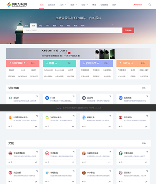Expand the 文娱 dropdown in navigation
This screenshot has width=156, height=184.
coord(63,5)
